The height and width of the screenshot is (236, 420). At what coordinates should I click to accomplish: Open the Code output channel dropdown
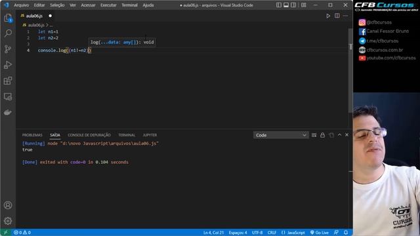pyautogui.click(x=281, y=135)
